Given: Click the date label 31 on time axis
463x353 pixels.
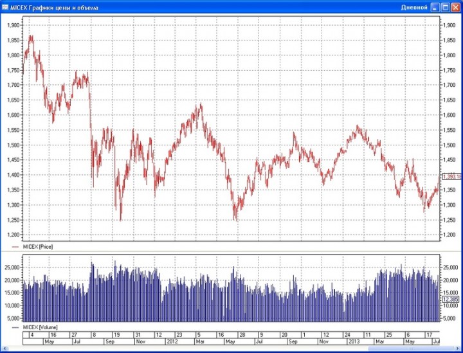Looking at the screenshot, I should pos(138,335).
